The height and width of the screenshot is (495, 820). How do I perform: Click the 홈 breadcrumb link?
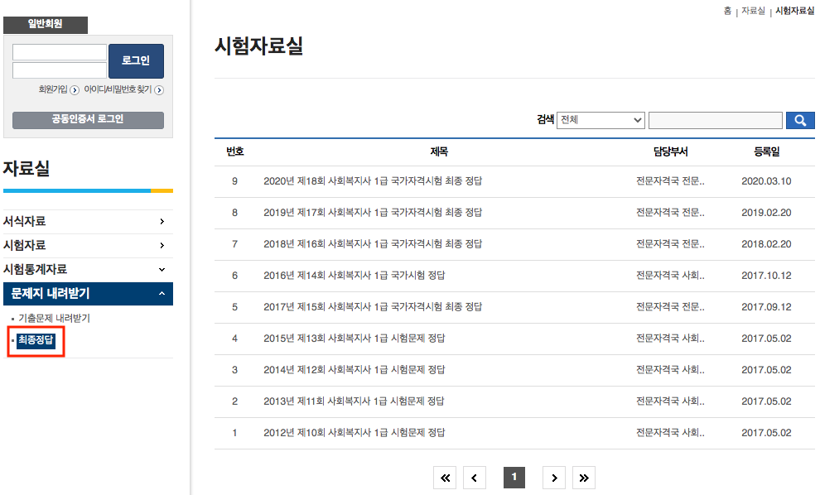(730, 12)
